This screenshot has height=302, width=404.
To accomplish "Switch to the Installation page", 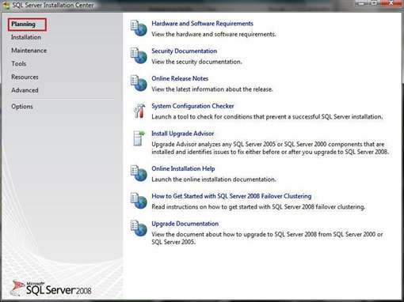I will [26, 37].
